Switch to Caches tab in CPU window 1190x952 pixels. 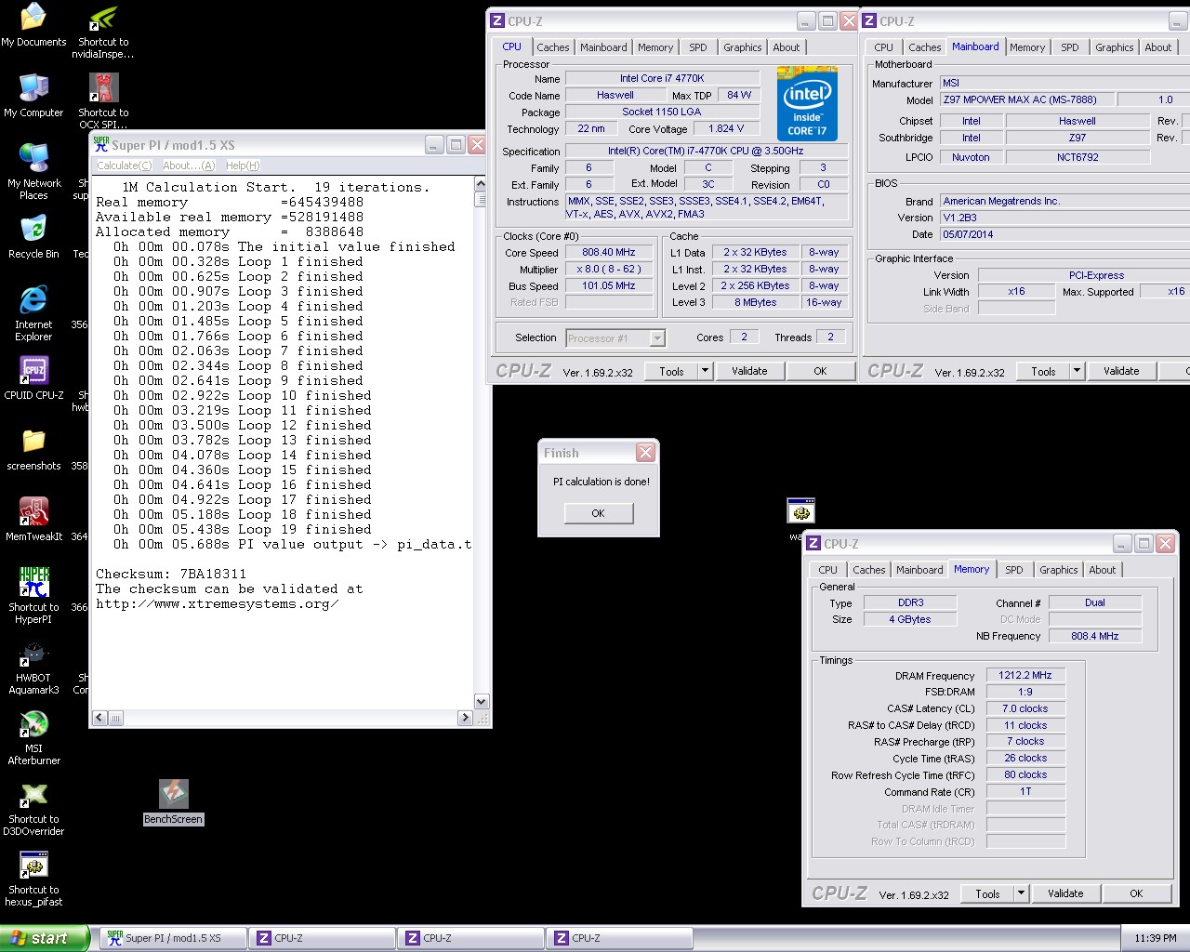pyautogui.click(x=552, y=47)
